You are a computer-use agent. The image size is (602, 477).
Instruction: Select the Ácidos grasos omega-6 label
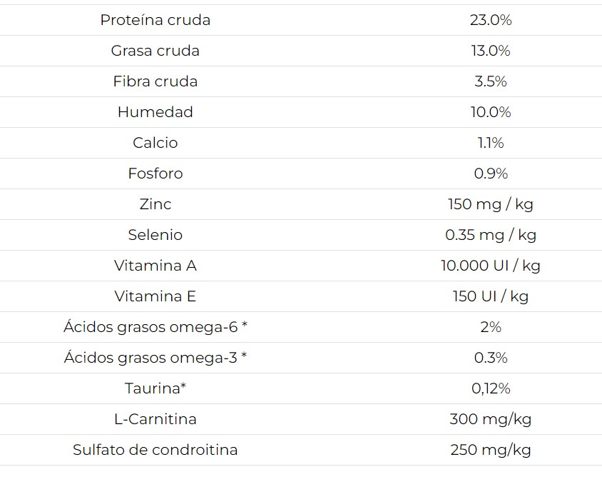tap(155, 327)
